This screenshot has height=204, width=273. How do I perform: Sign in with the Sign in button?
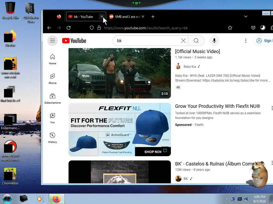click(x=263, y=41)
